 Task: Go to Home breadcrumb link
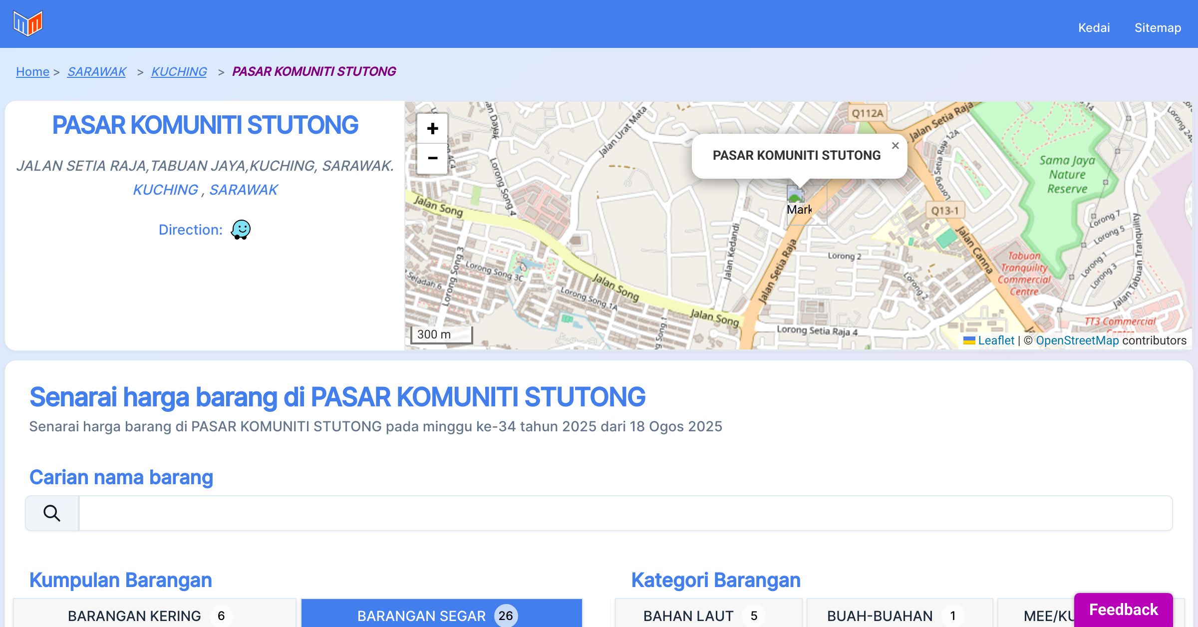point(32,72)
